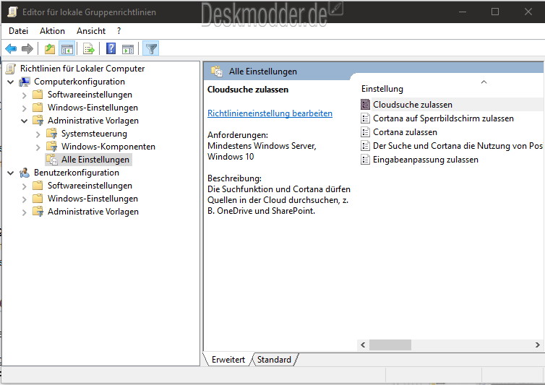This screenshot has height=385, width=545.
Task: Click the Systemsteuerung folder icon
Action: pos(52,134)
